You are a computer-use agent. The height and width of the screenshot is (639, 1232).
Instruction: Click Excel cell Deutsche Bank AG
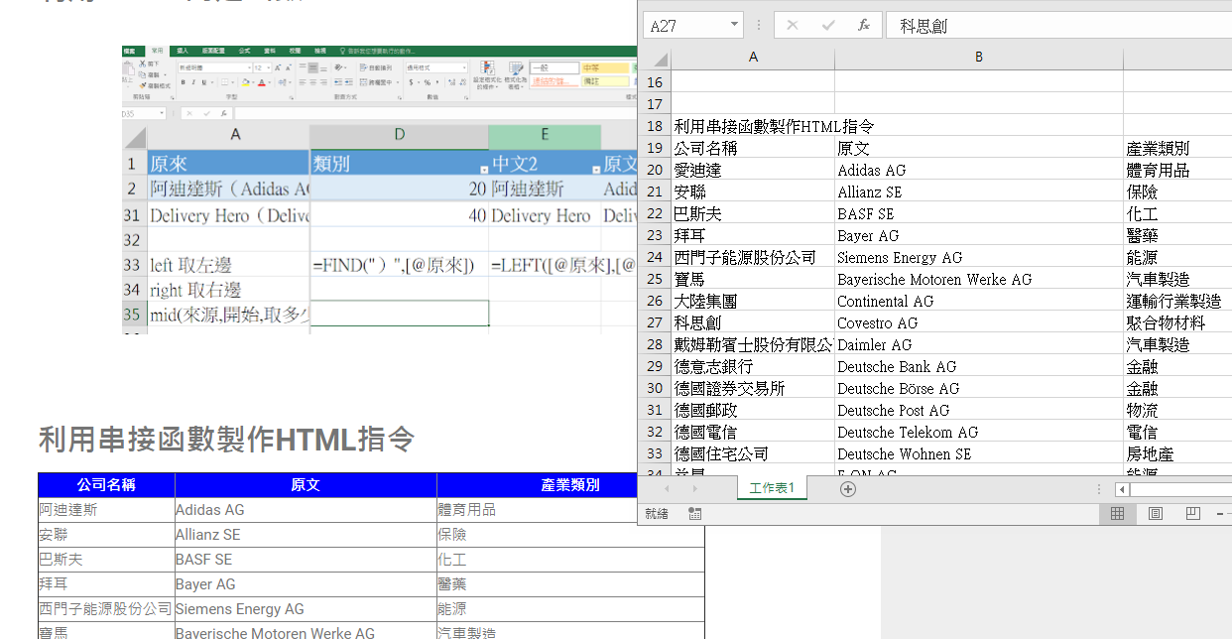click(x=979, y=366)
